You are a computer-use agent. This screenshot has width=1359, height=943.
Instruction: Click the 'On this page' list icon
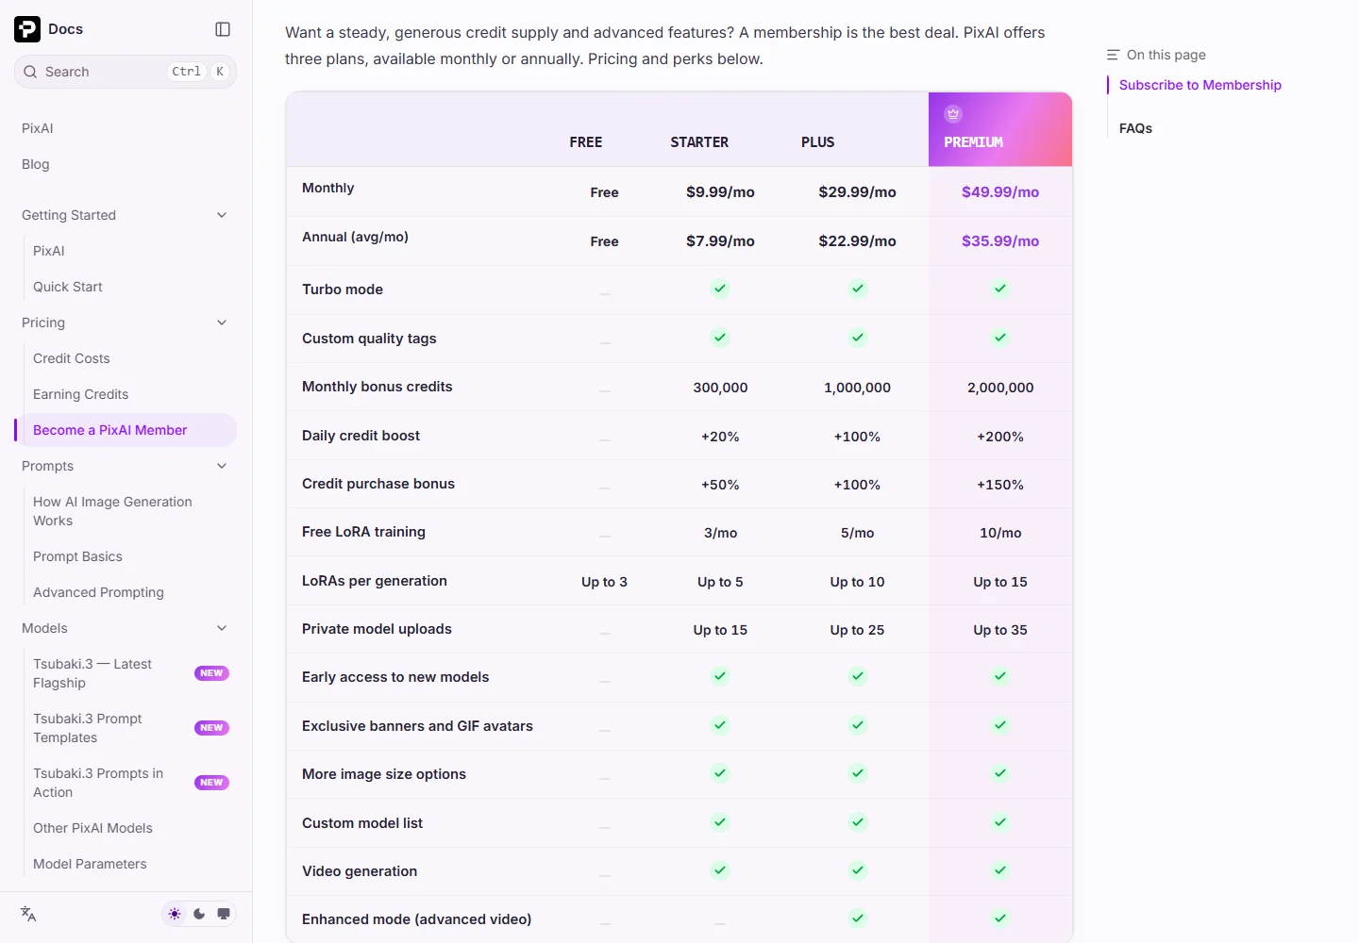tap(1113, 55)
